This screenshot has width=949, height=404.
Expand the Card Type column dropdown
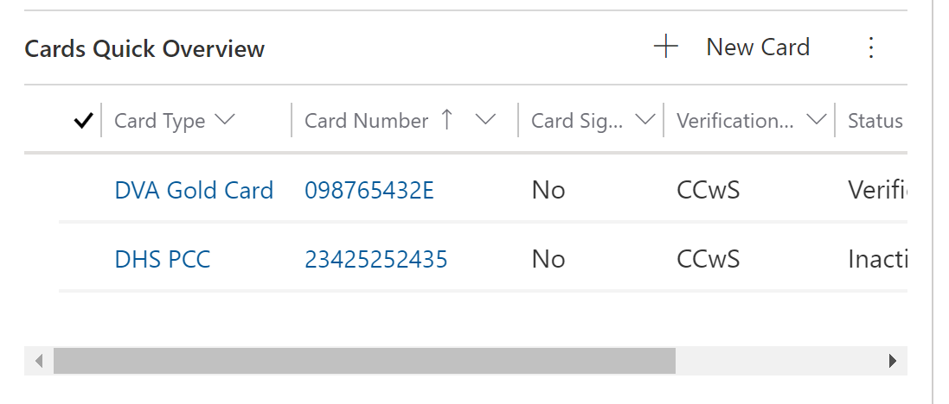tap(224, 121)
